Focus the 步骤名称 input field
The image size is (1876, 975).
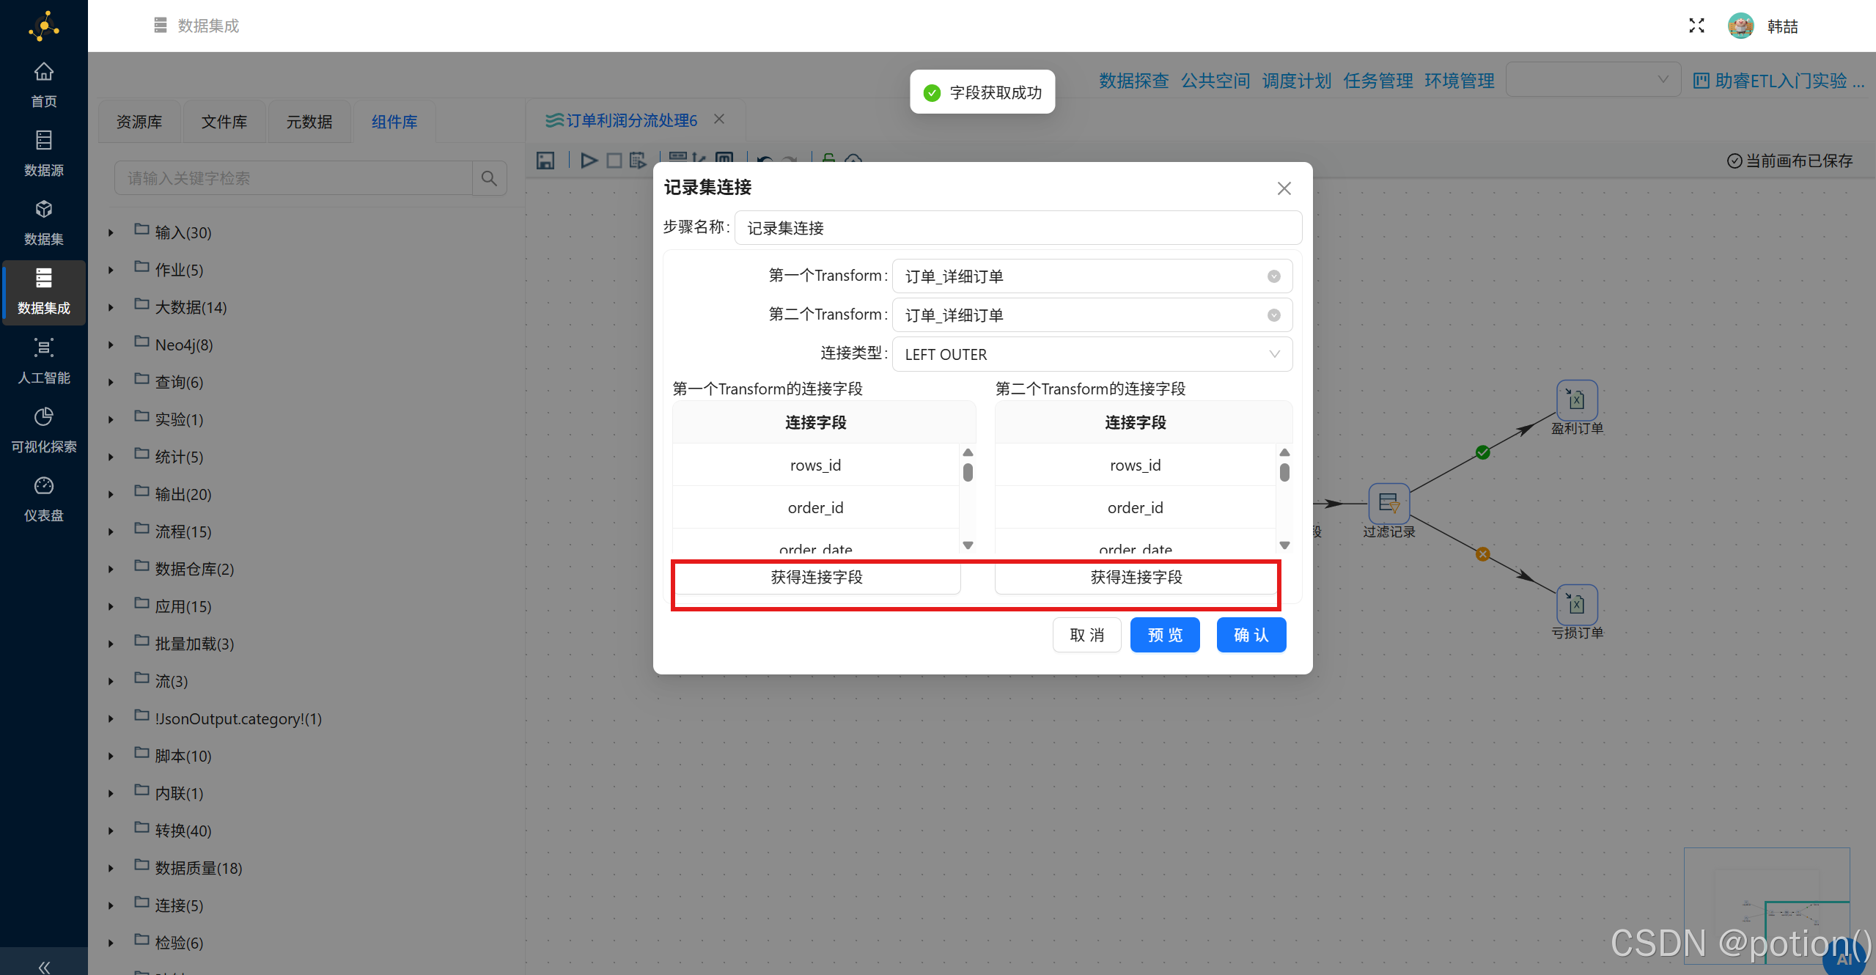point(1018,228)
